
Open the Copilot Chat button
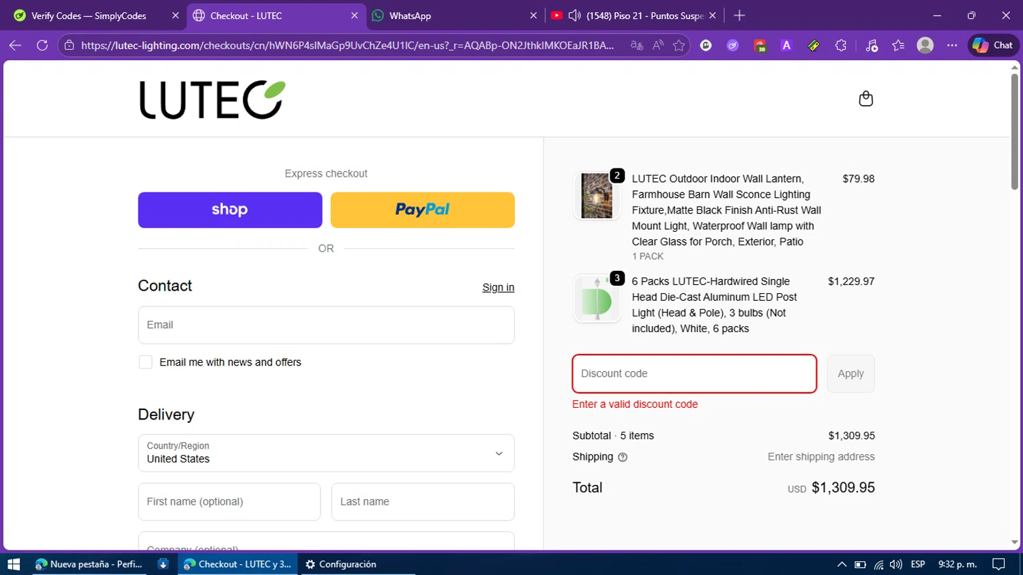[x=993, y=45]
